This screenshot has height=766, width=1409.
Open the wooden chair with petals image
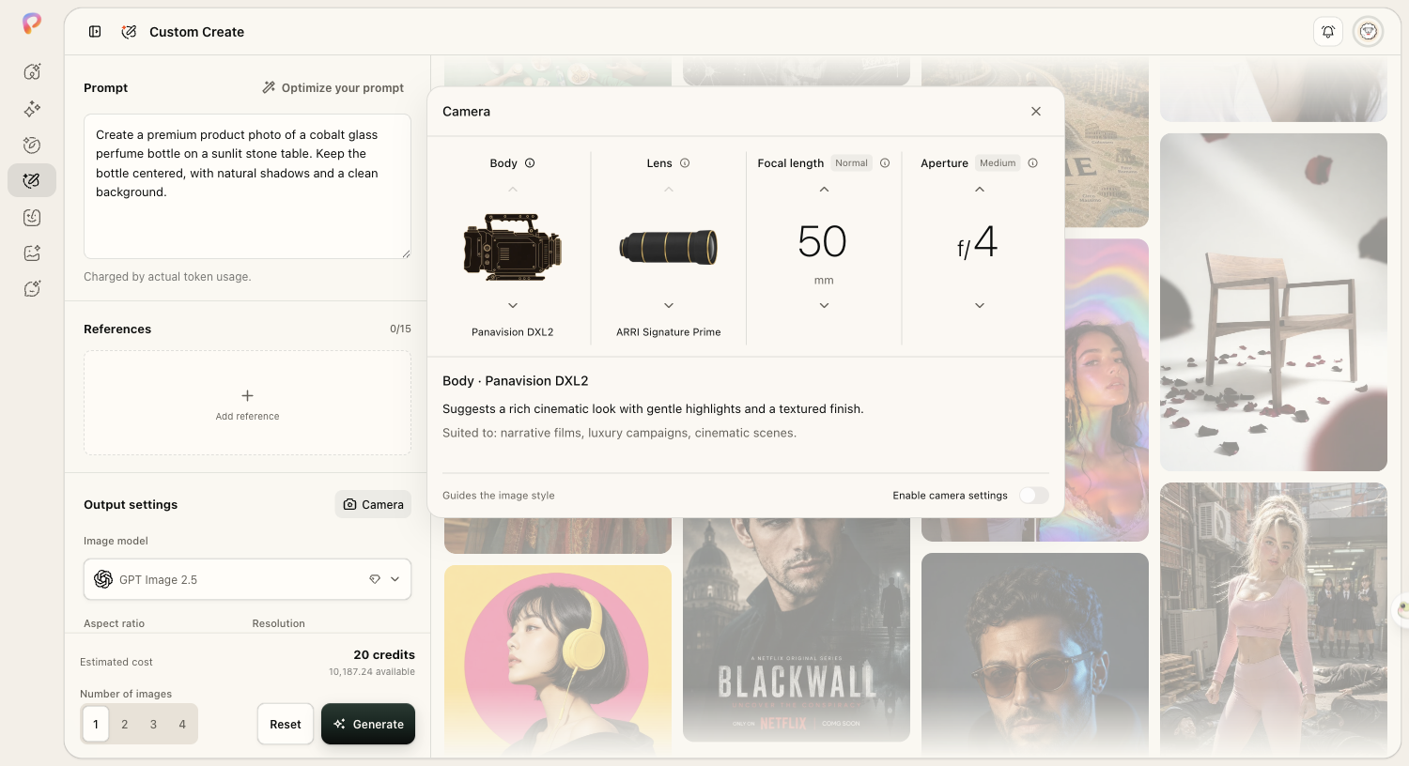coord(1274,302)
